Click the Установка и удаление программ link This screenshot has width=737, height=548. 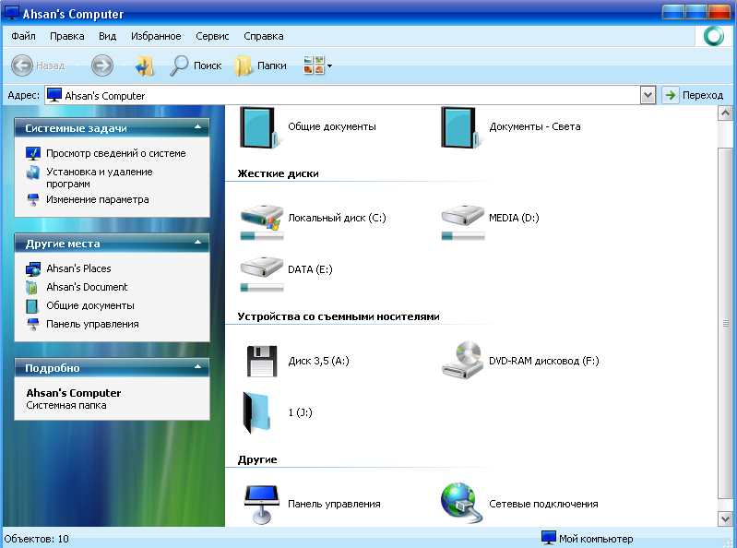click(100, 178)
